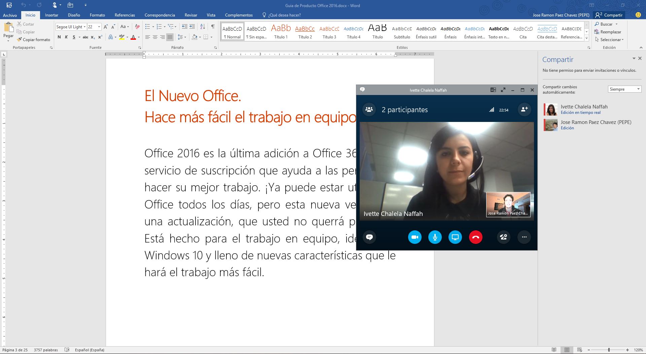Image resolution: width=646 pixels, height=354 pixels.
Task: Toggle video camera in Skype call
Action: [x=415, y=237]
